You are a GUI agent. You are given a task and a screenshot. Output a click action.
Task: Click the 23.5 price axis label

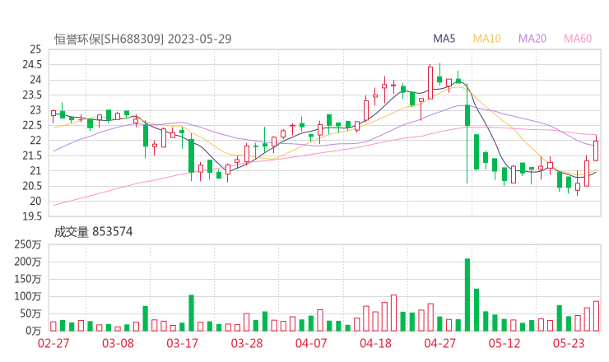tap(32, 95)
